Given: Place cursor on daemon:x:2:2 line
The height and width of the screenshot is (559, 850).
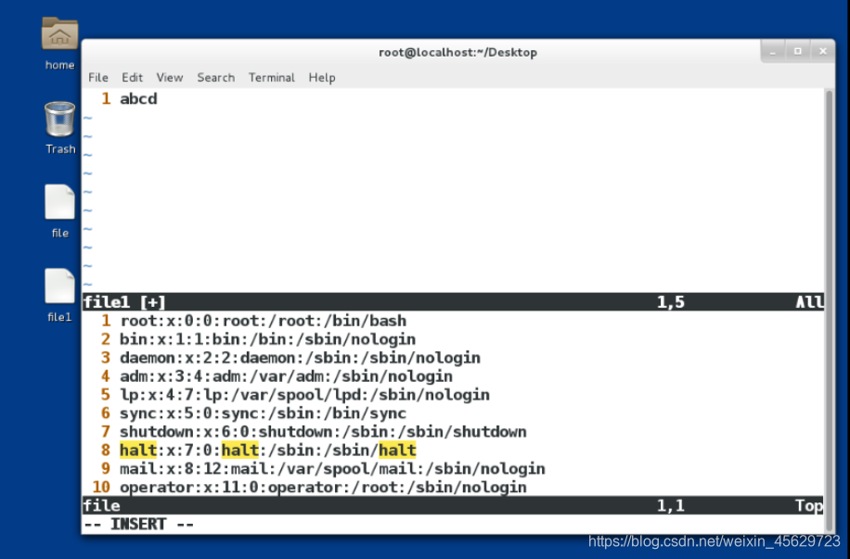Looking at the screenshot, I should tap(300, 358).
